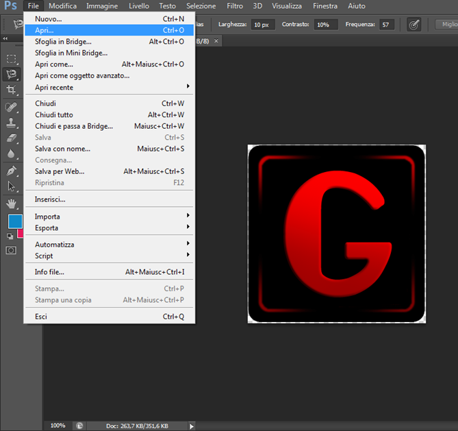Open status bar info arrow menu
Screen dimensions: 458x431
pyautogui.click(x=191, y=426)
